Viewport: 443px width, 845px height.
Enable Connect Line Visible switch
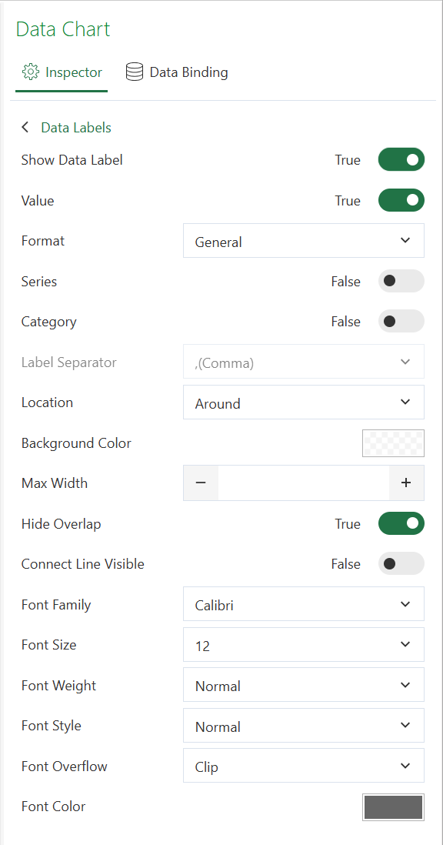[401, 563]
